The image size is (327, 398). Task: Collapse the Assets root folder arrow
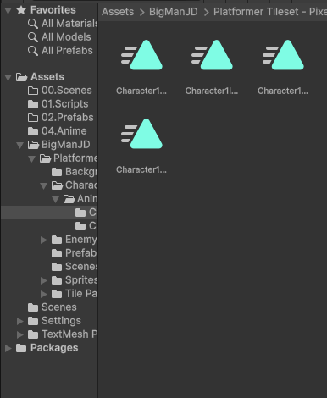point(8,77)
